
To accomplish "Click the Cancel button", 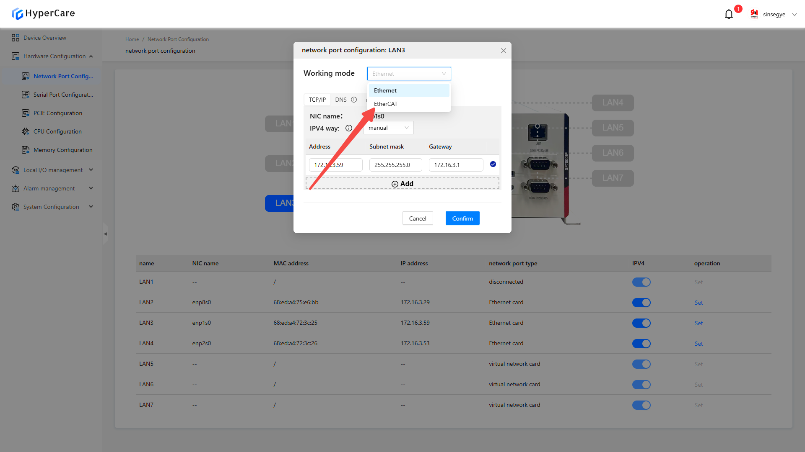I will point(418,218).
